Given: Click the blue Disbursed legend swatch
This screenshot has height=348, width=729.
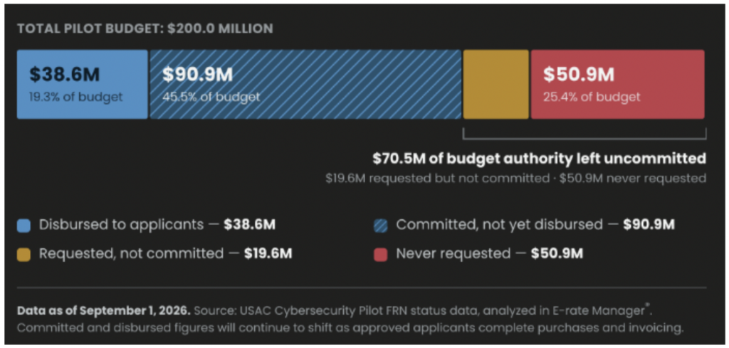Looking at the screenshot, I should click(23, 226).
